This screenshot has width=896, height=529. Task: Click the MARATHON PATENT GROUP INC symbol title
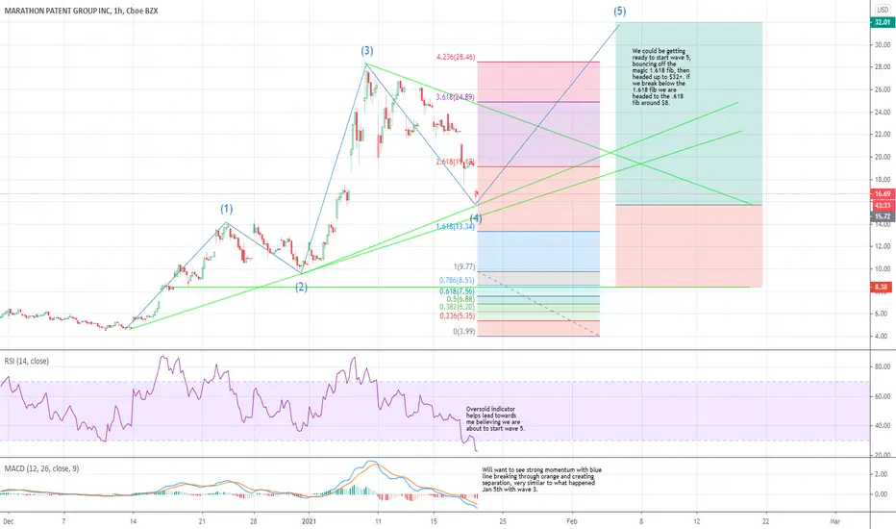pyautogui.click(x=81, y=11)
